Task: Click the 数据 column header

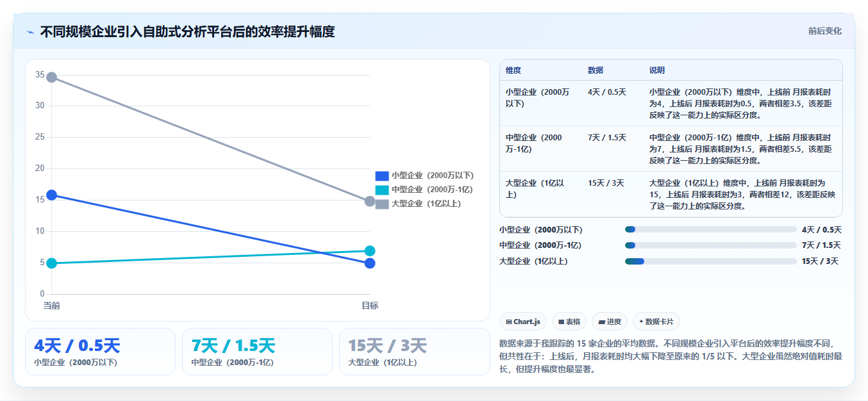Action: click(596, 70)
